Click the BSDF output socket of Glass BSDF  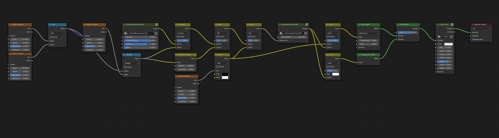(x=380, y=29)
